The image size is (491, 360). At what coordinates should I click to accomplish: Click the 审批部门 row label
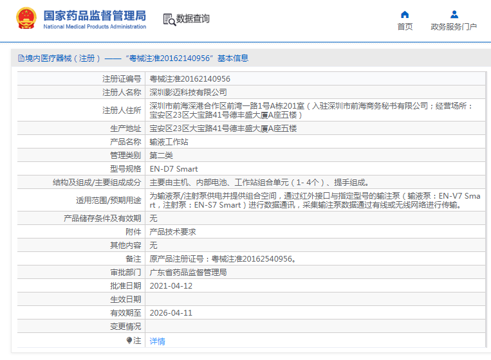tap(125, 273)
